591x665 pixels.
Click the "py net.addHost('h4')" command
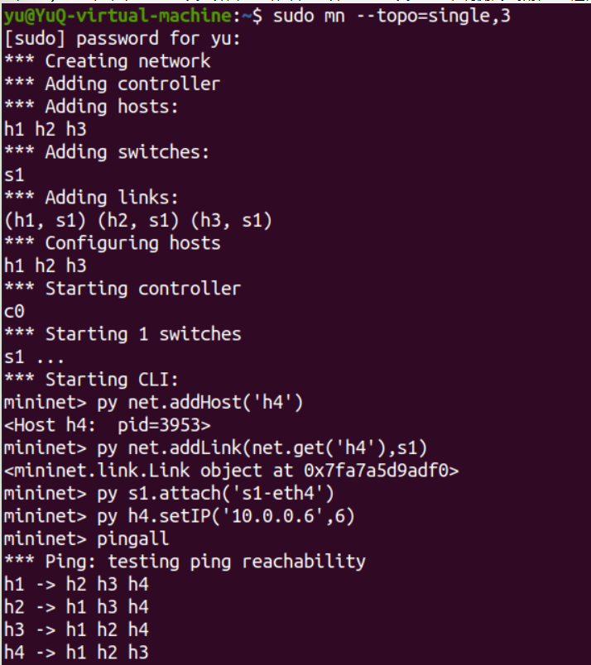[x=203, y=403]
